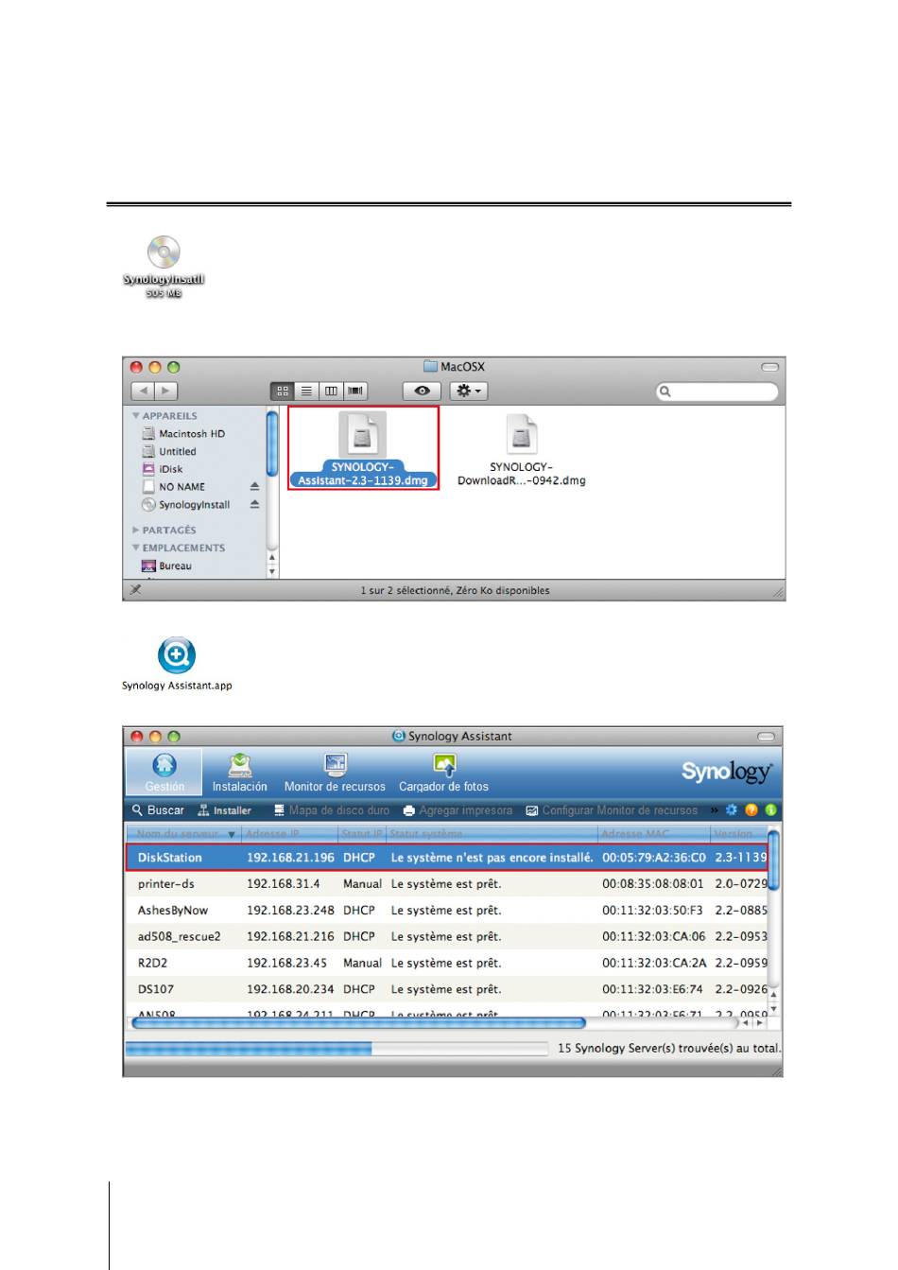Sort by Adresse MAC column header

[654, 833]
